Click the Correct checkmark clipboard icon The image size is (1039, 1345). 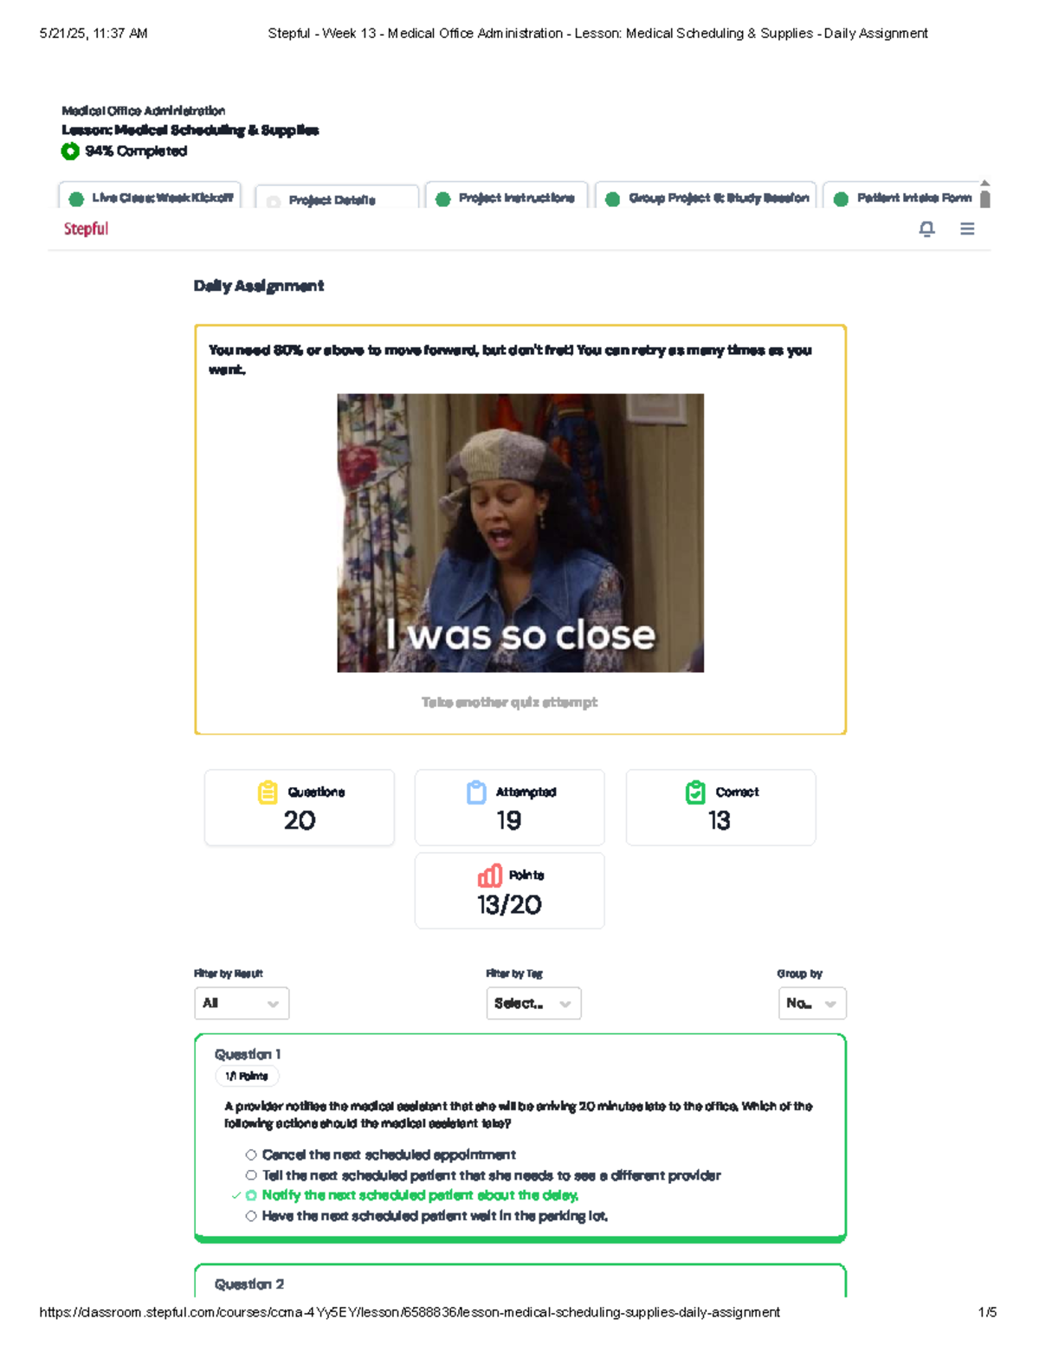[x=695, y=792]
